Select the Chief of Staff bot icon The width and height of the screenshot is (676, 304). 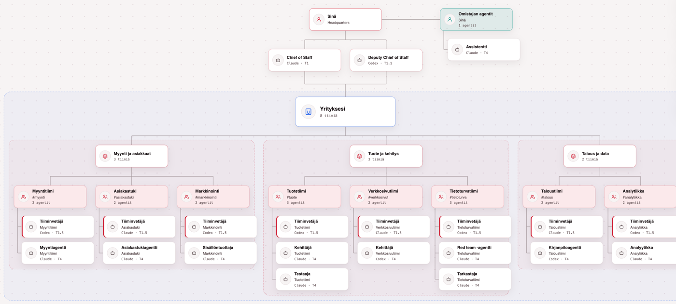tap(278, 60)
